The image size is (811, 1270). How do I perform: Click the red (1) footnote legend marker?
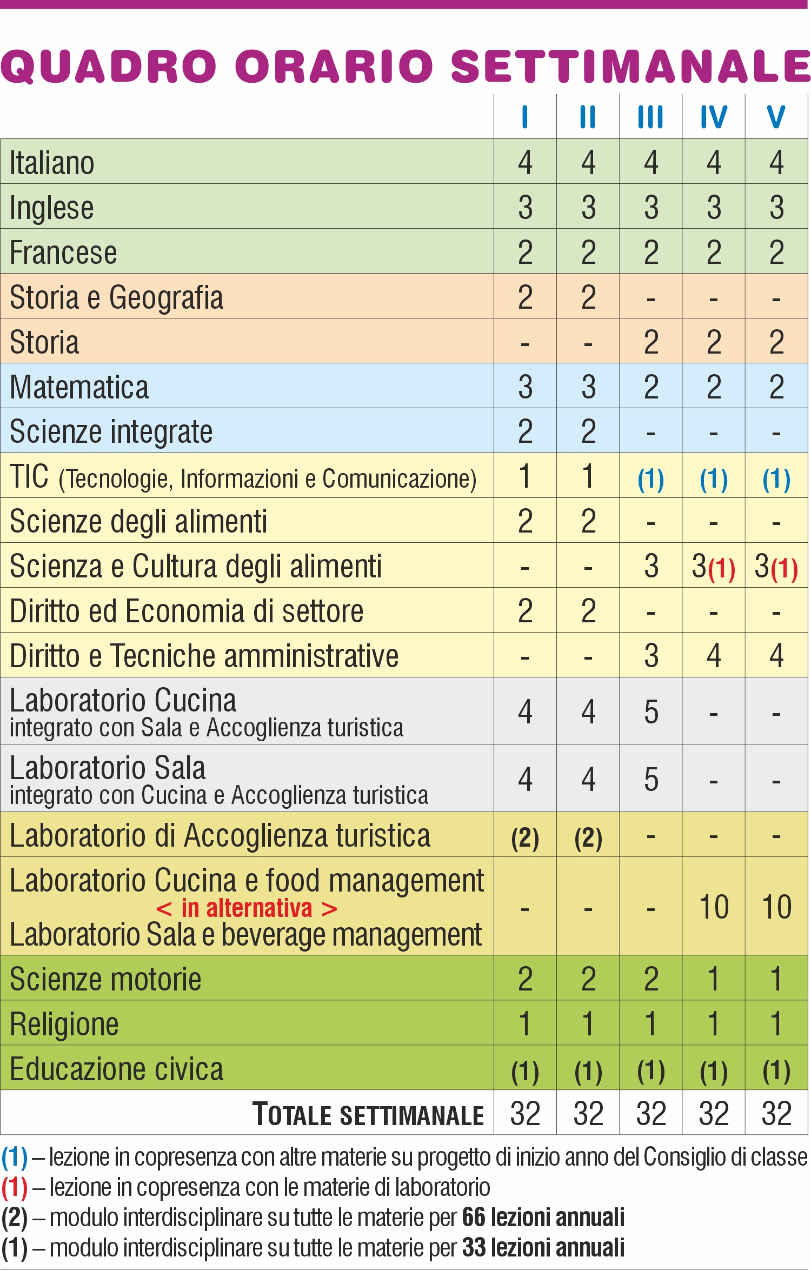15,1187
